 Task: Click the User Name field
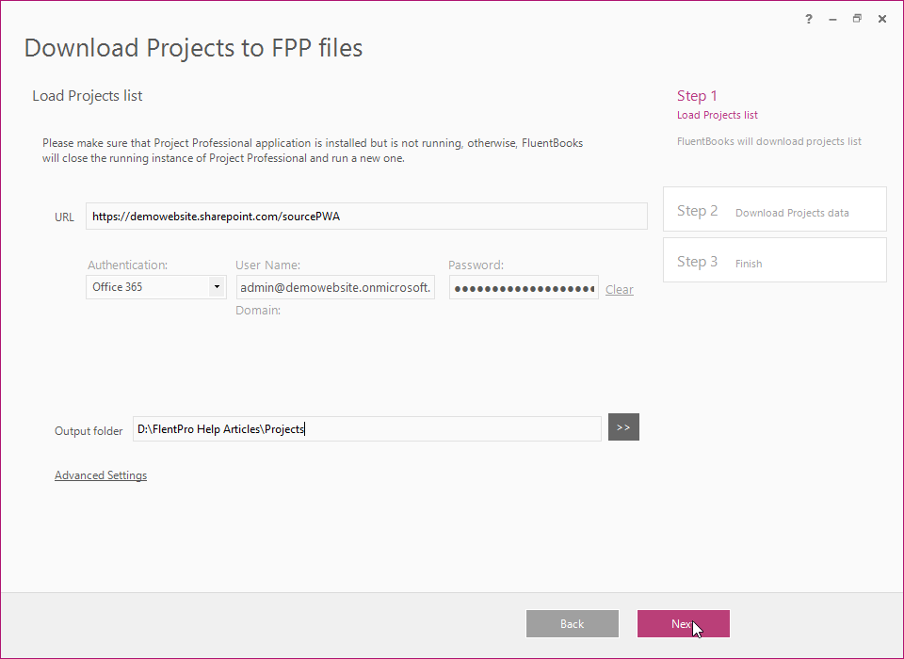click(x=335, y=287)
